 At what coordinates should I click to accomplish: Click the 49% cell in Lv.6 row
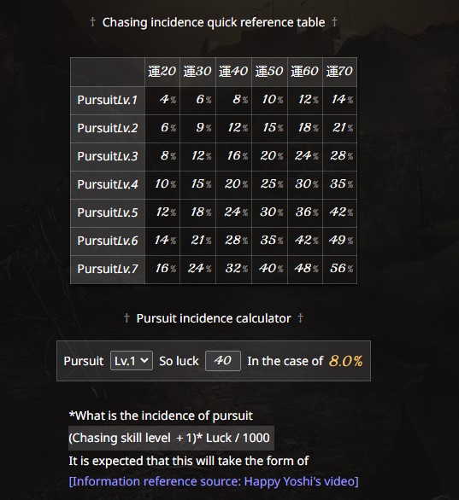pos(340,241)
